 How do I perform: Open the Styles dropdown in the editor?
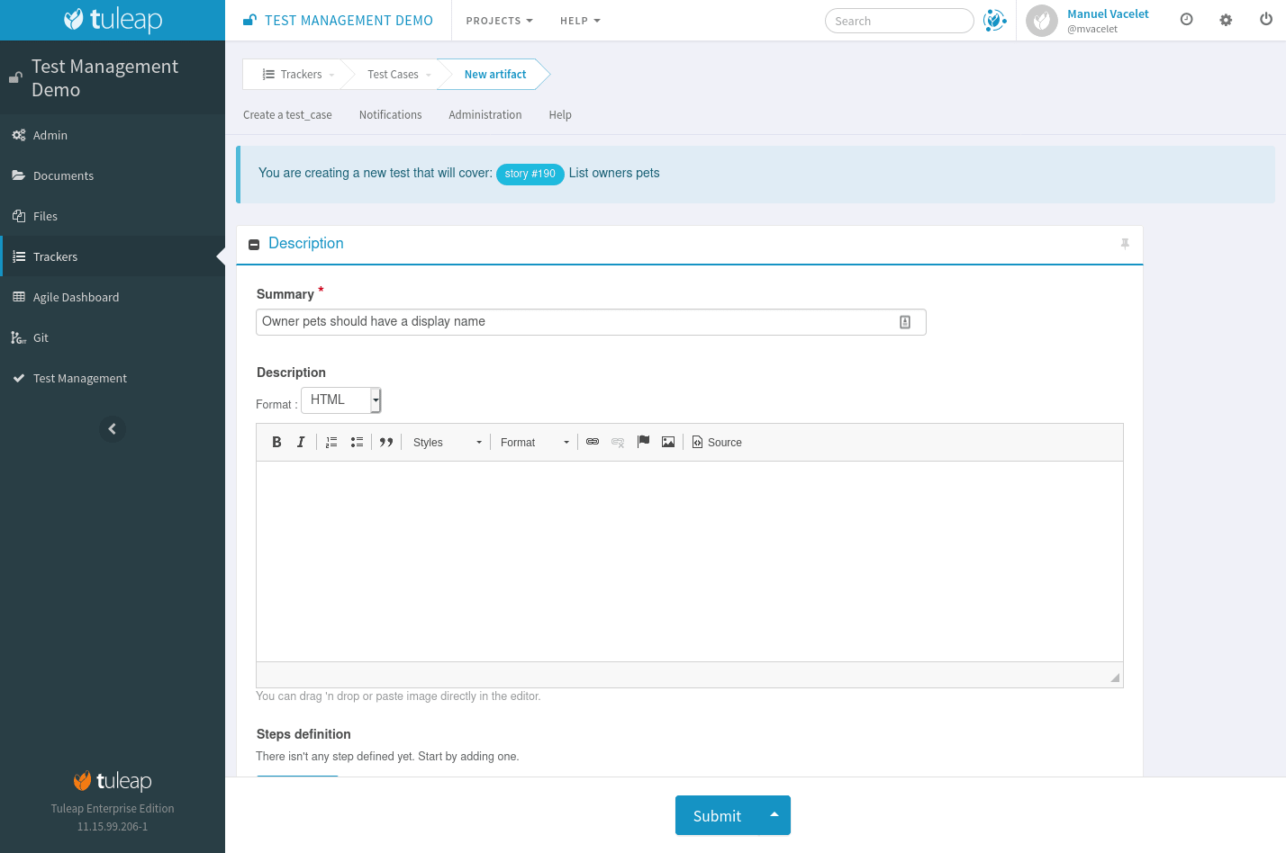[445, 442]
